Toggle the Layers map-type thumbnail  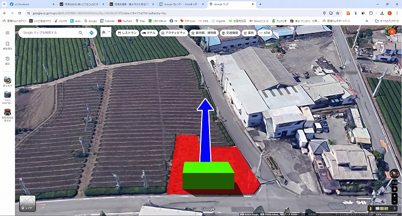[28, 203]
